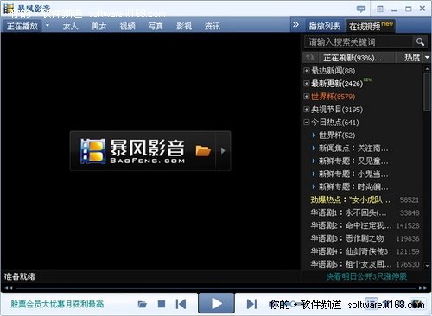
Task: Collapse the side panel with double chevron
Action: coord(295,25)
